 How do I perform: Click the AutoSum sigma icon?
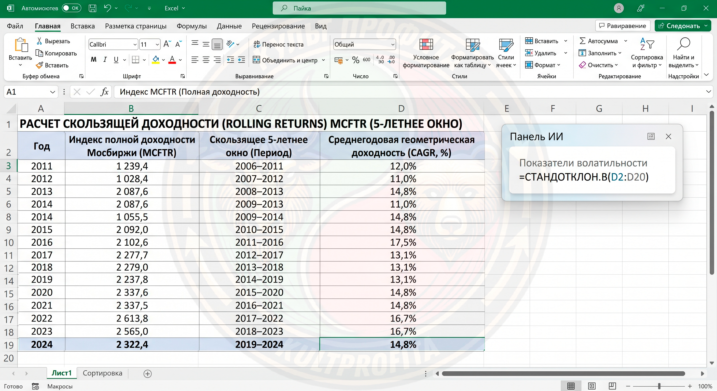click(582, 41)
